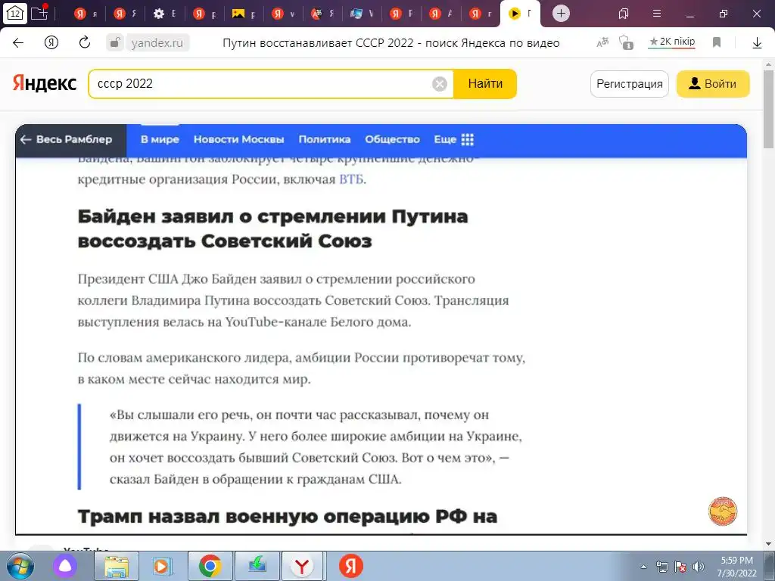Open the taskbar clock showing 5:59 PM
Screen dimensions: 775x581
737,567
